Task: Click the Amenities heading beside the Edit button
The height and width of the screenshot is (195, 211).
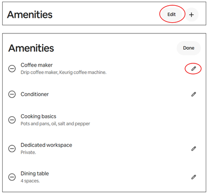Action: click(x=30, y=14)
